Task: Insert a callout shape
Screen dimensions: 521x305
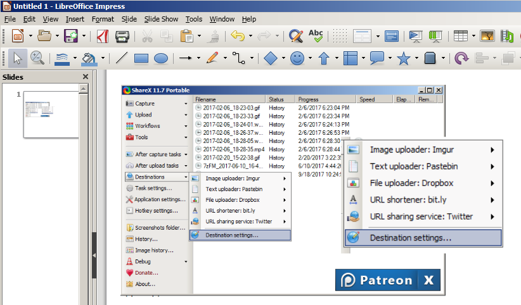Action: (x=376, y=58)
